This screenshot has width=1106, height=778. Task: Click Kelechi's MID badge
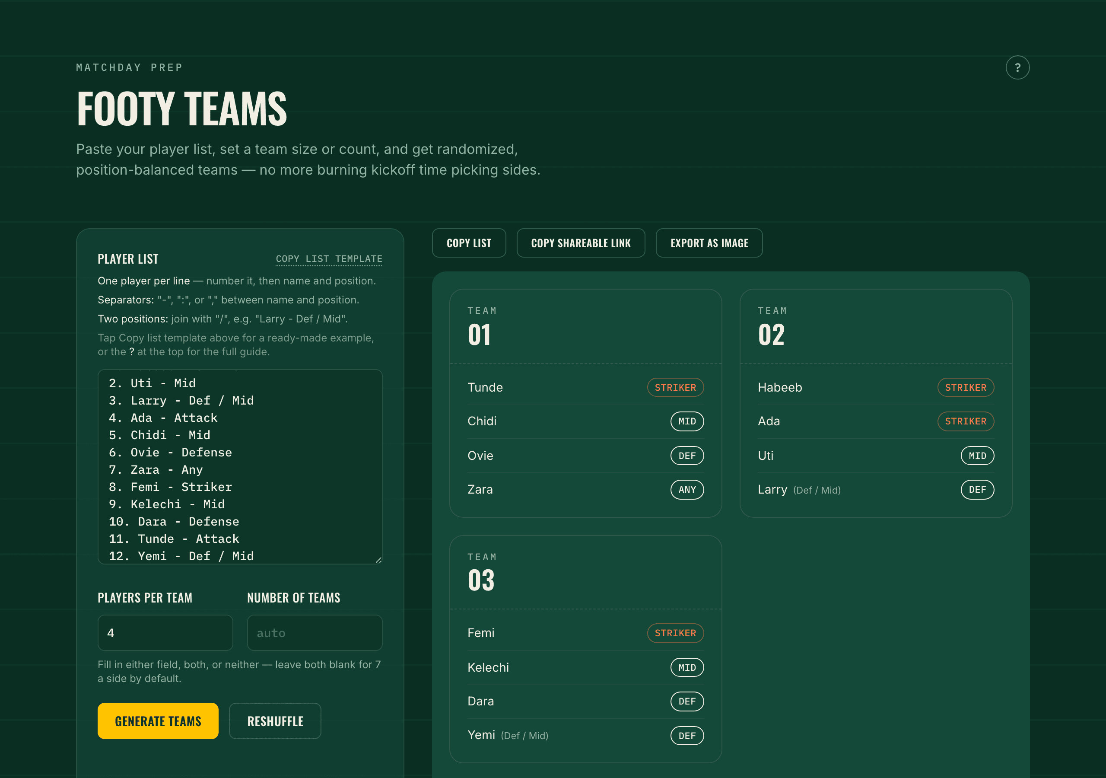point(687,667)
